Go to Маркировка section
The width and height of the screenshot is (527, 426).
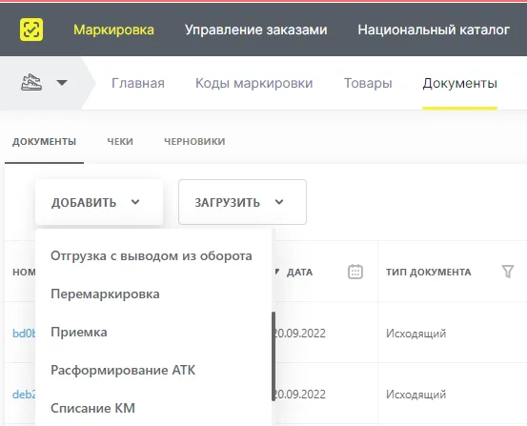pyautogui.click(x=113, y=30)
